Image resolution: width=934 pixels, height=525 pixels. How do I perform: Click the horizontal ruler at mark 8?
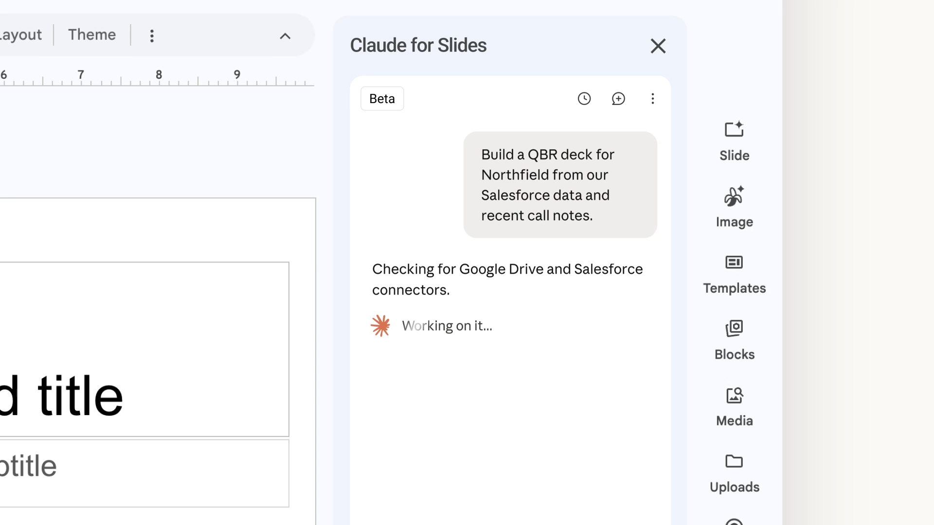[x=159, y=76]
